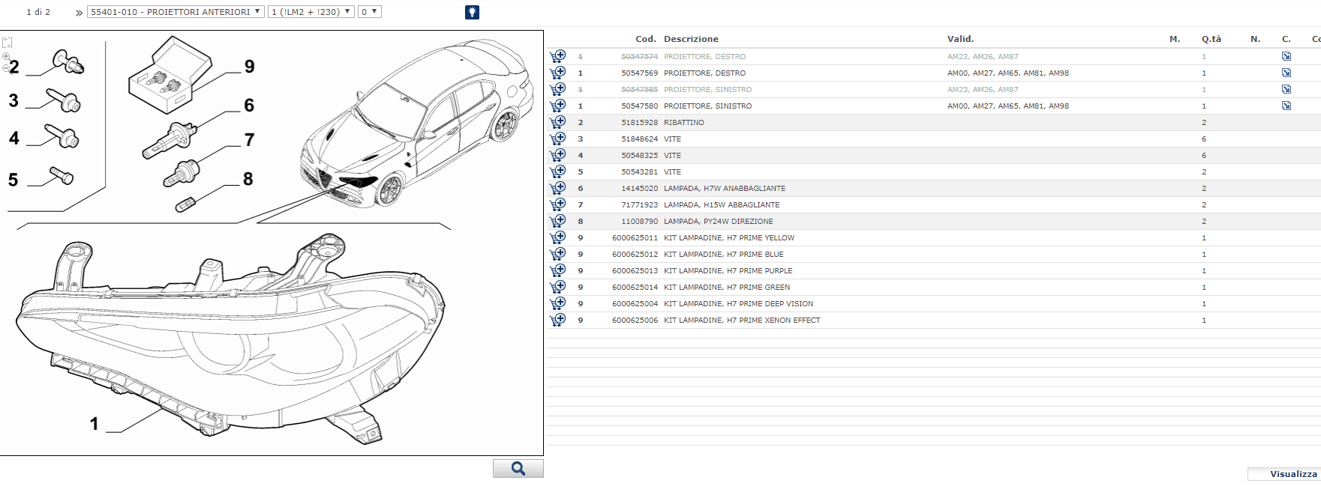Click part code 51815928
The image size is (1321, 486).
pos(639,122)
